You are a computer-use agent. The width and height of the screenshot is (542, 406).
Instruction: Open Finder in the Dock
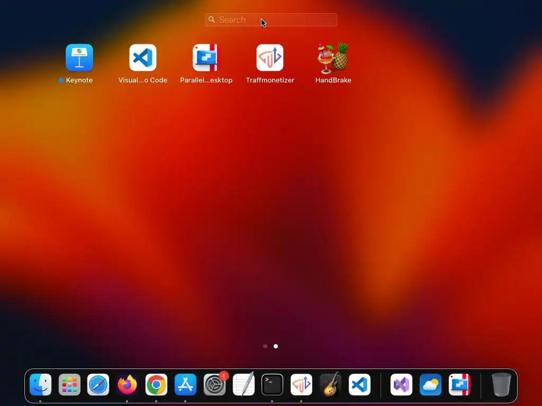coord(40,384)
